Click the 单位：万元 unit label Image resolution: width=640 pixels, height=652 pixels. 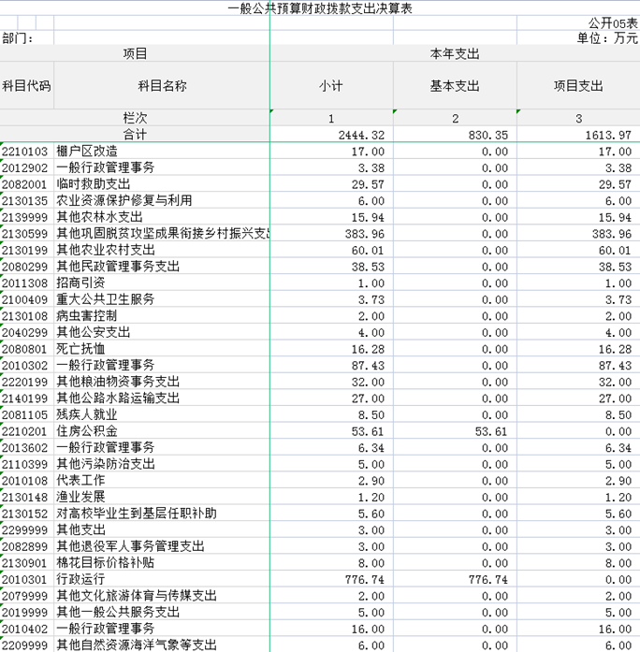[x=607, y=38]
